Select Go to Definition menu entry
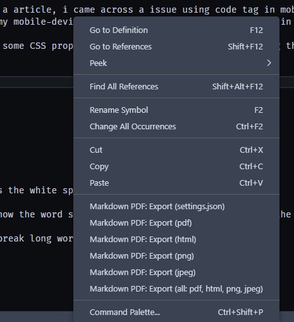The width and height of the screenshot is (294, 322). [x=176, y=30]
